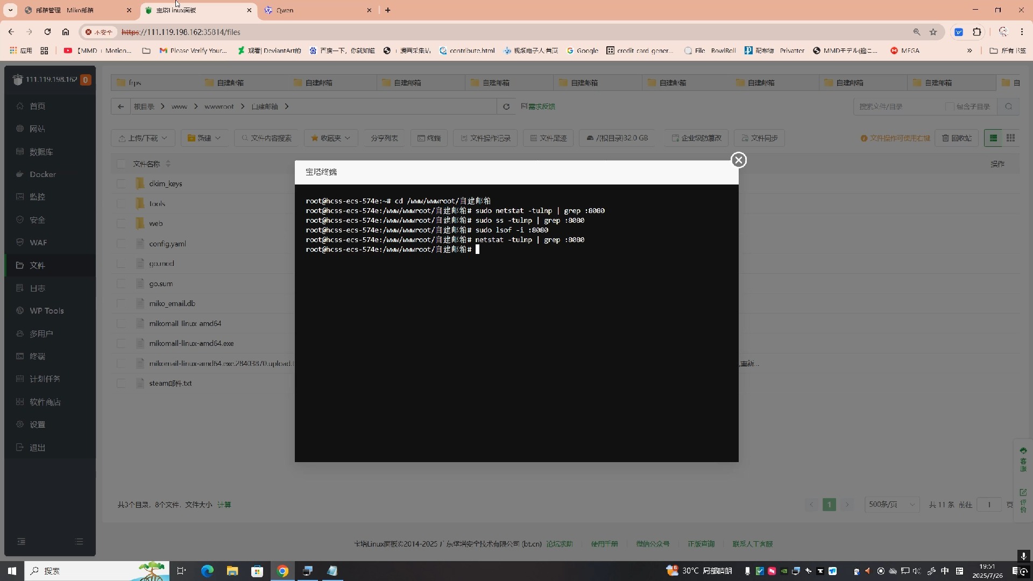The height and width of the screenshot is (581, 1033).
Task: Click the 搜索文件/目录 input field
Action: tap(898, 107)
